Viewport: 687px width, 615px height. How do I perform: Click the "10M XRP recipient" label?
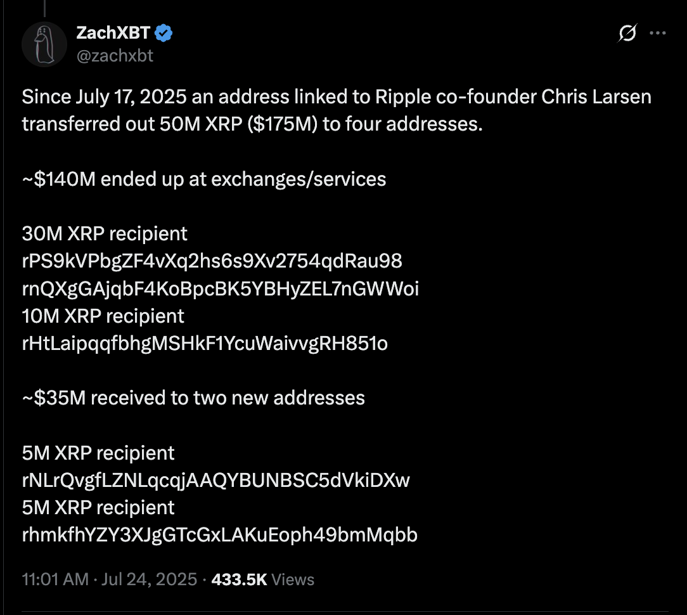pos(103,316)
